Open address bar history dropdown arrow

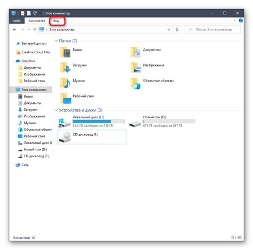click(169, 30)
